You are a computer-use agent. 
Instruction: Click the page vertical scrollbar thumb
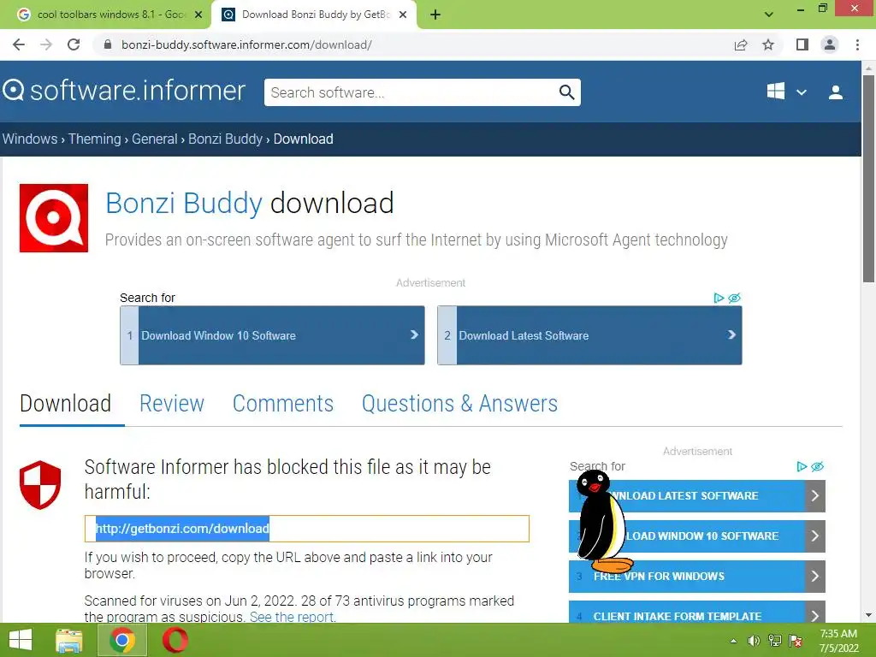(x=868, y=179)
